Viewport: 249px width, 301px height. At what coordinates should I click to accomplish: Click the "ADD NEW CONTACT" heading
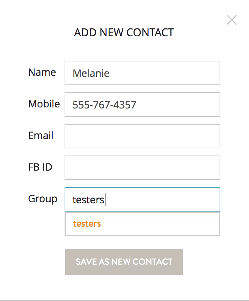pos(124,32)
